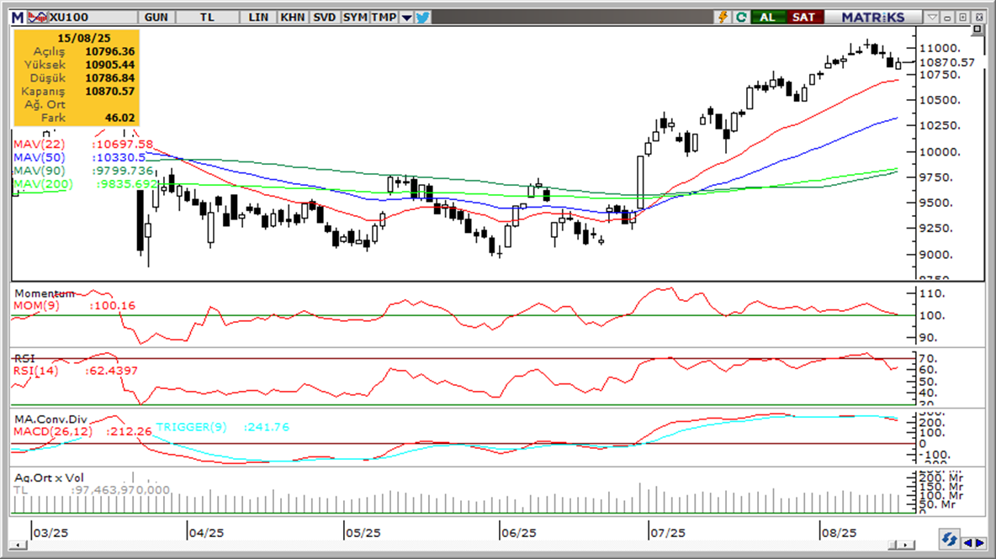Click the blue left arrow navigation icon
Image resolution: width=996 pixels, height=559 pixels.
point(968,543)
